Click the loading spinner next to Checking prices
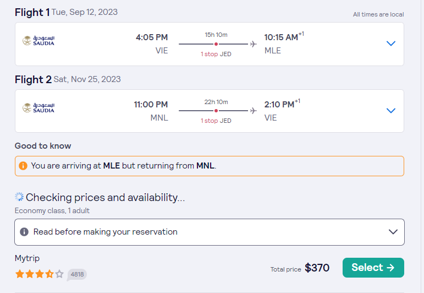This screenshot has width=424, height=293. (x=19, y=197)
